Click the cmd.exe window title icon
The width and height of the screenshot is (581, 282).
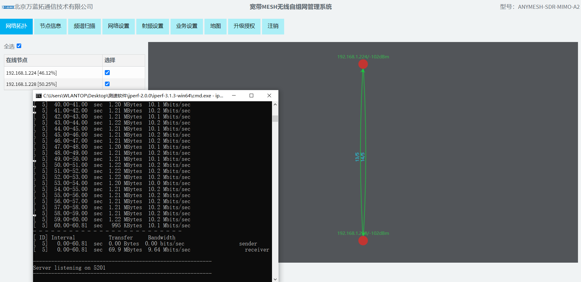(38, 96)
